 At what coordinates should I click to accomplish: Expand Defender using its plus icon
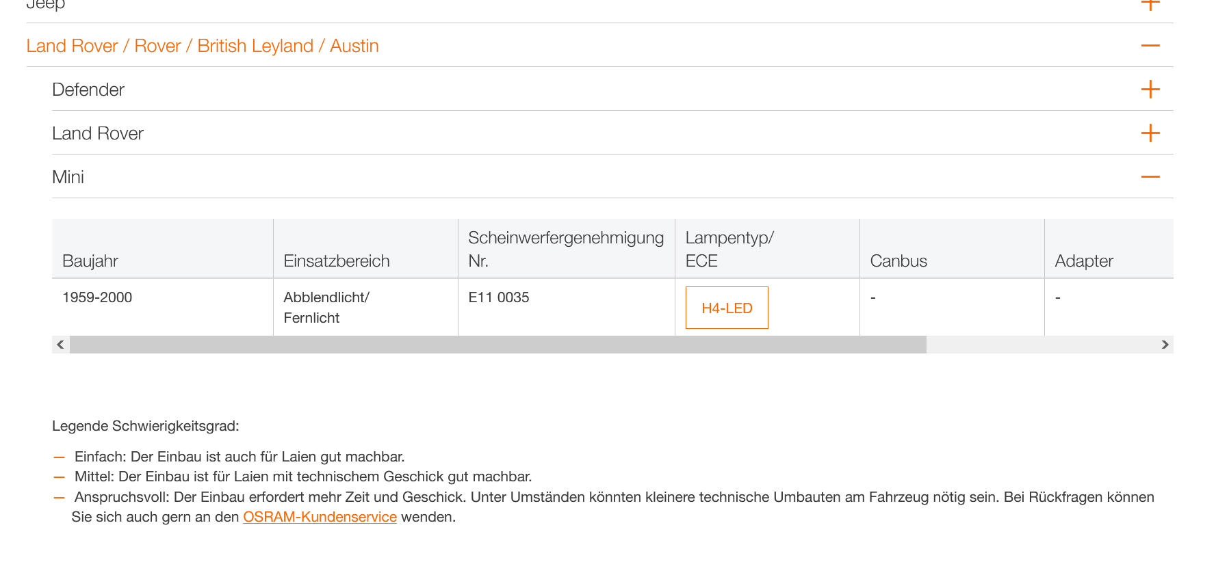[x=1150, y=90]
